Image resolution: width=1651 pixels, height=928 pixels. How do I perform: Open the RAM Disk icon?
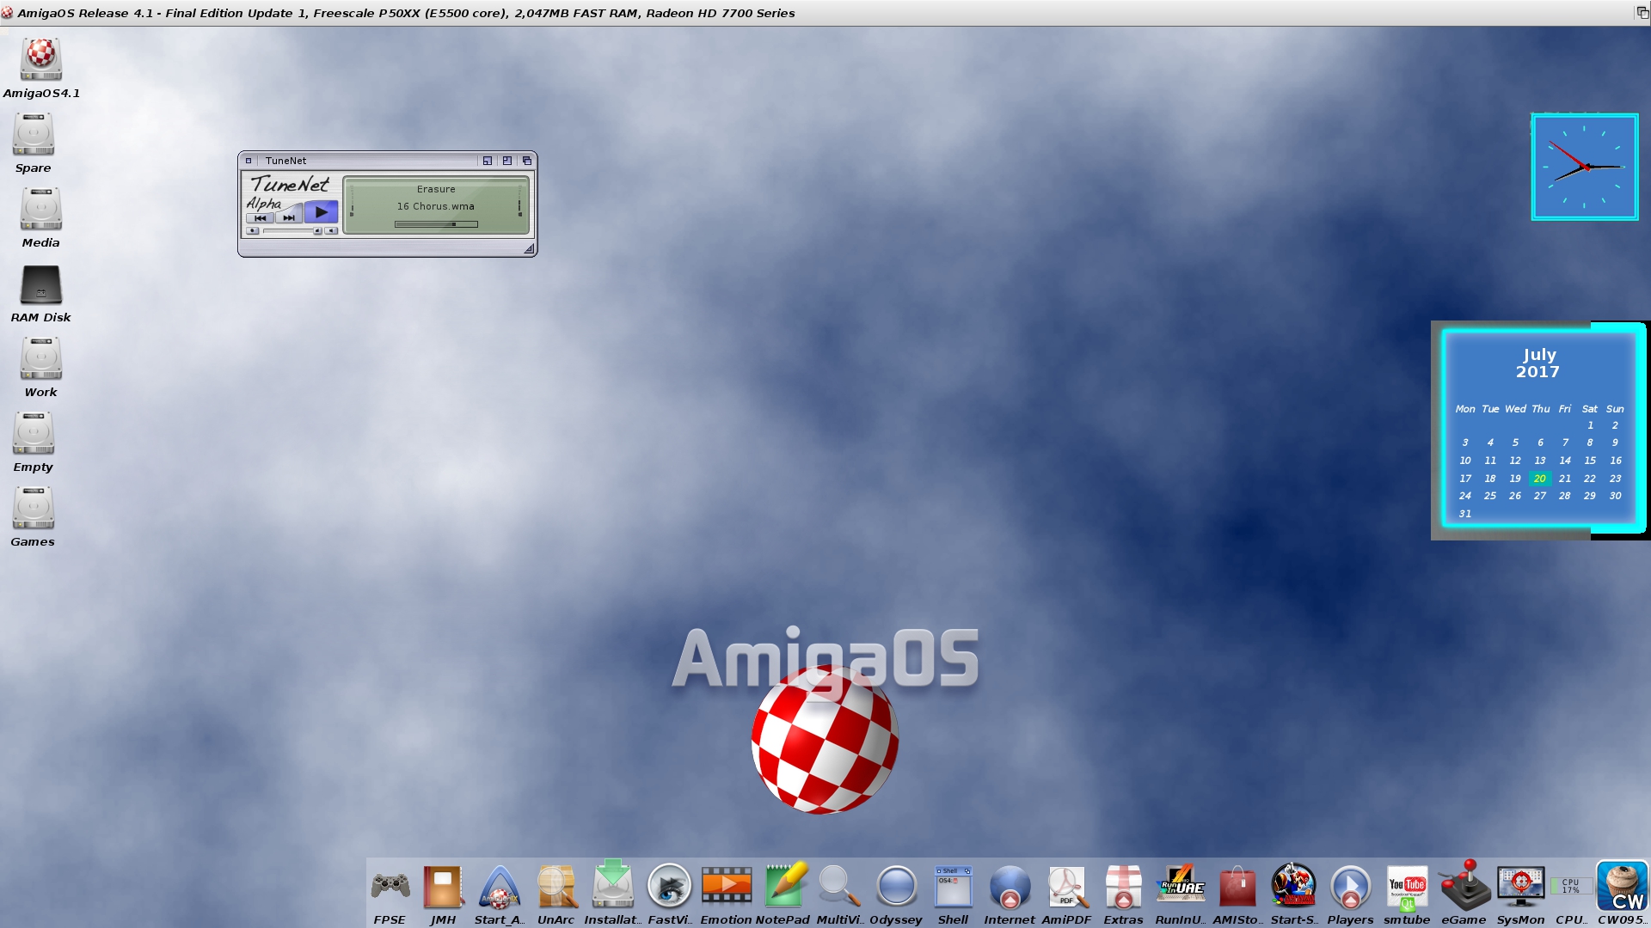(40, 284)
